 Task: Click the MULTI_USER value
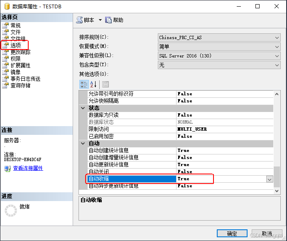click(192, 129)
